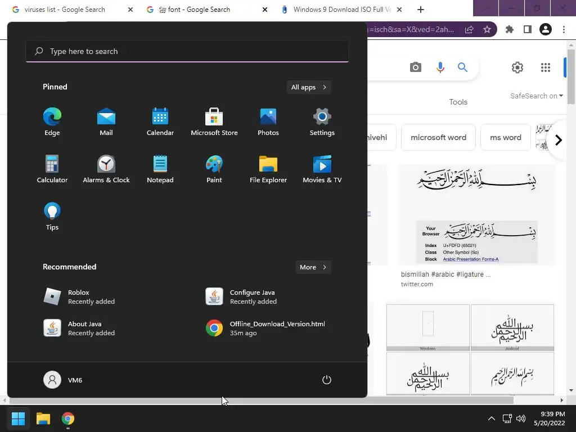
Task: Open the Calculator app
Action: (52, 169)
